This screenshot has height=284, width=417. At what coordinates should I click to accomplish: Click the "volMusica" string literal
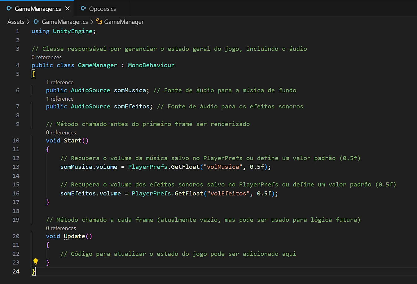223,167
